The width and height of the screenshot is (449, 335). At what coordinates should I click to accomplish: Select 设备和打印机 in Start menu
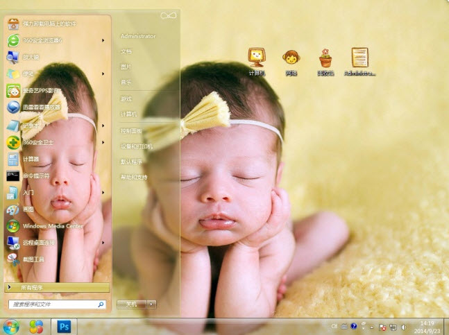[x=137, y=146]
